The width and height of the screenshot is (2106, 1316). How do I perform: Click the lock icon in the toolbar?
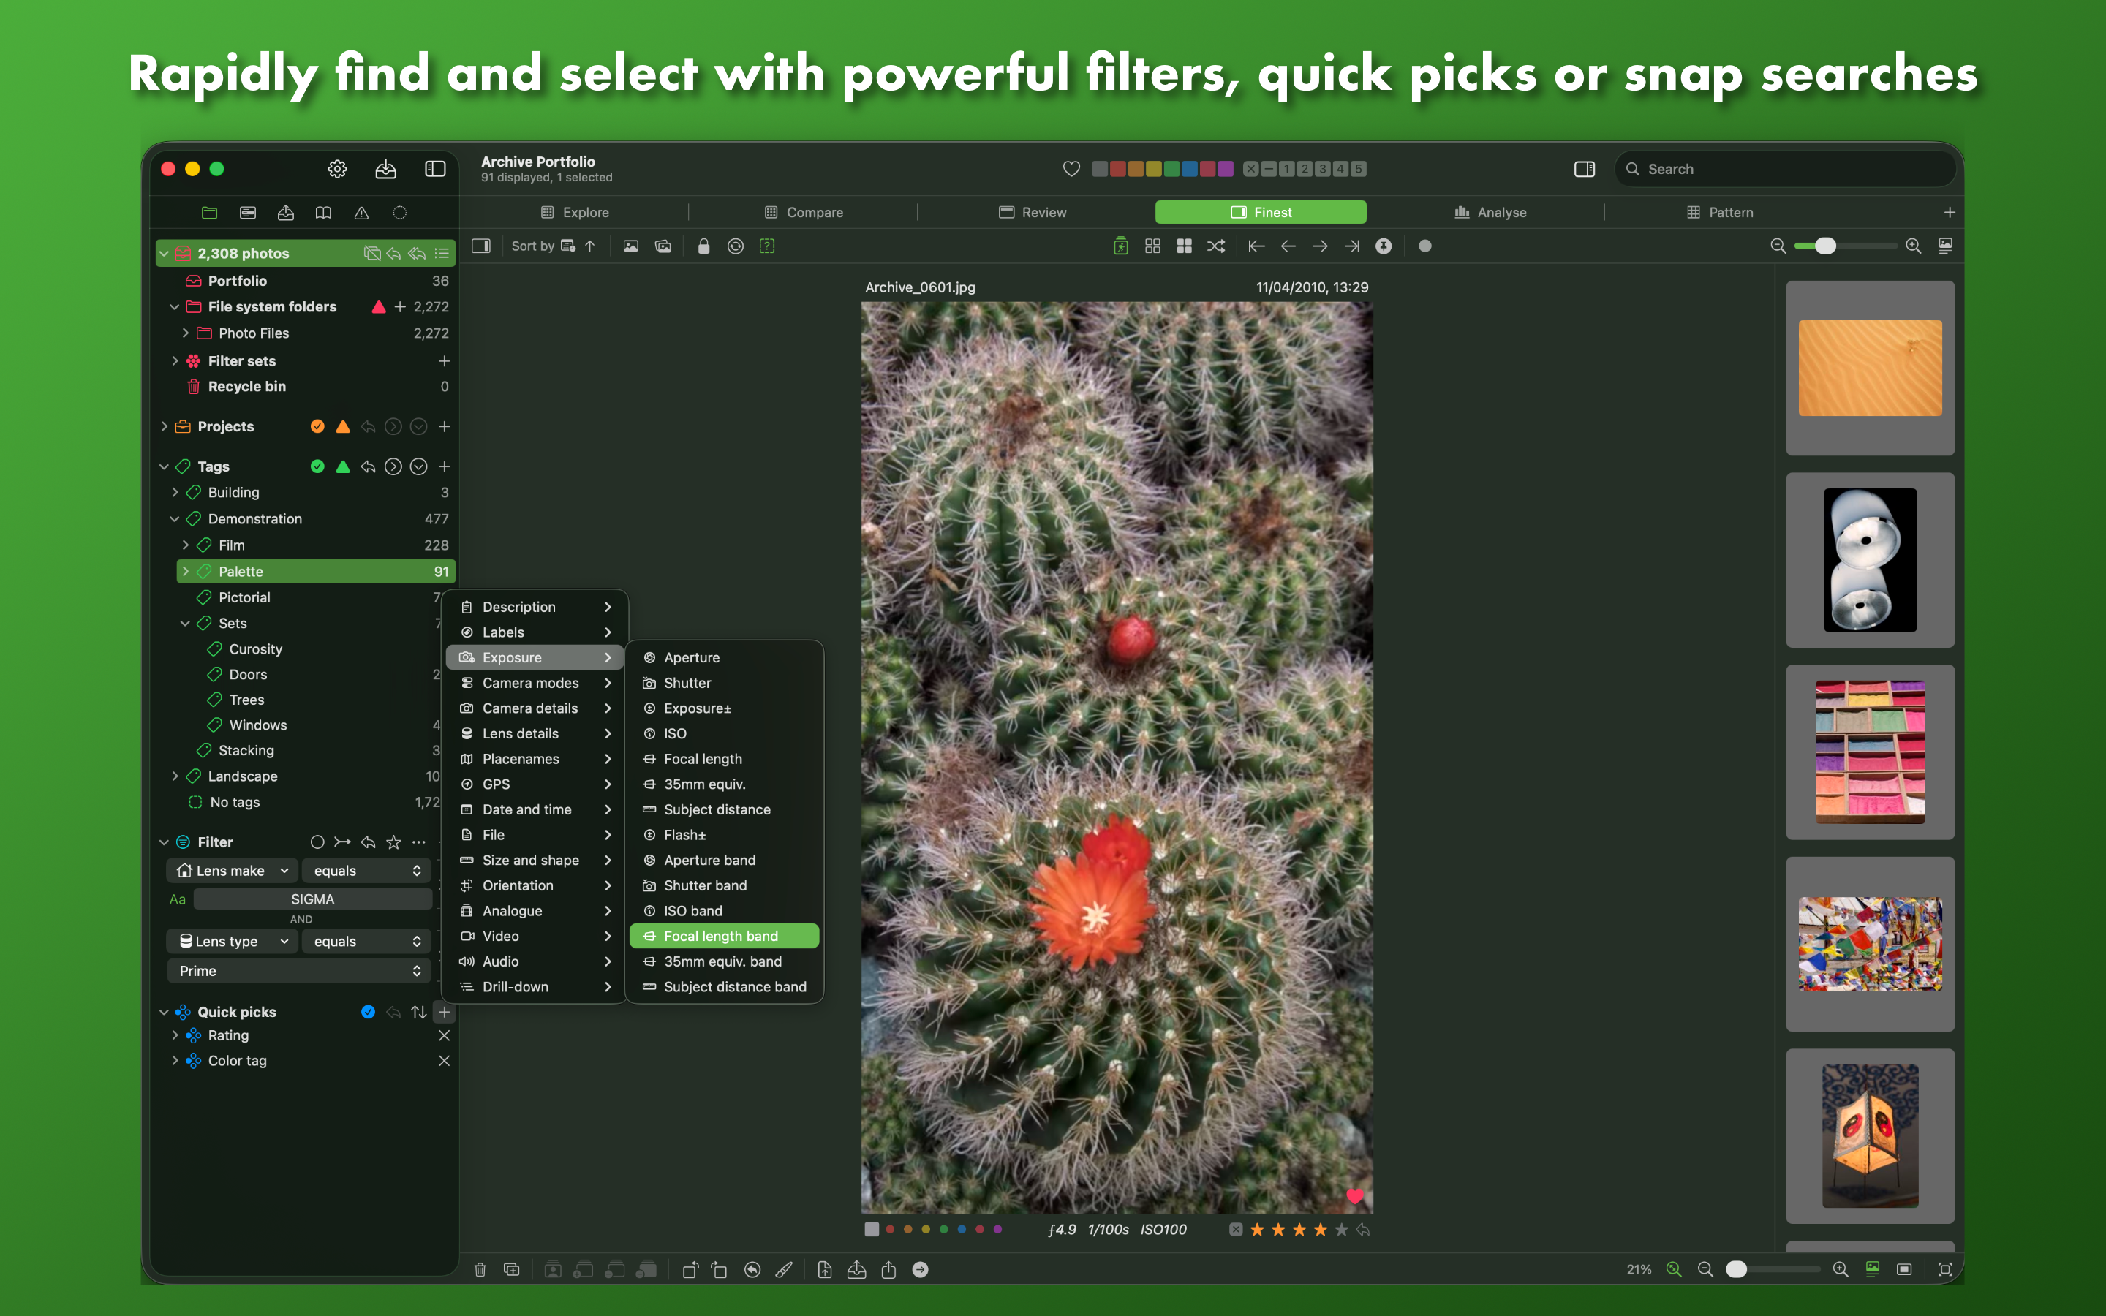pyautogui.click(x=703, y=246)
